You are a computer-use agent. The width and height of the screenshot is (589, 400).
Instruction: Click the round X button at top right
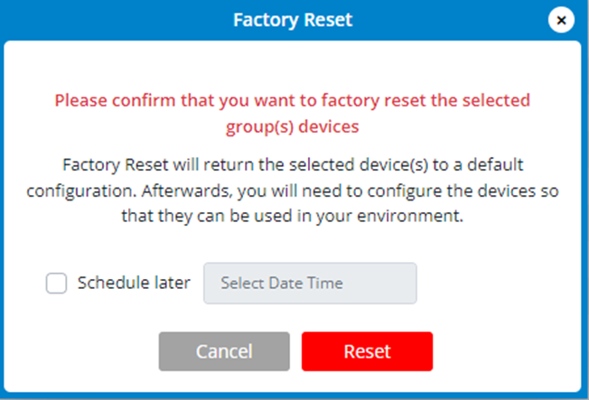click(562, 20)
